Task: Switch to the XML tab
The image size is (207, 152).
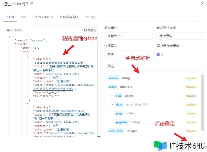Action: pyautogui.click(x=23, y=17)
